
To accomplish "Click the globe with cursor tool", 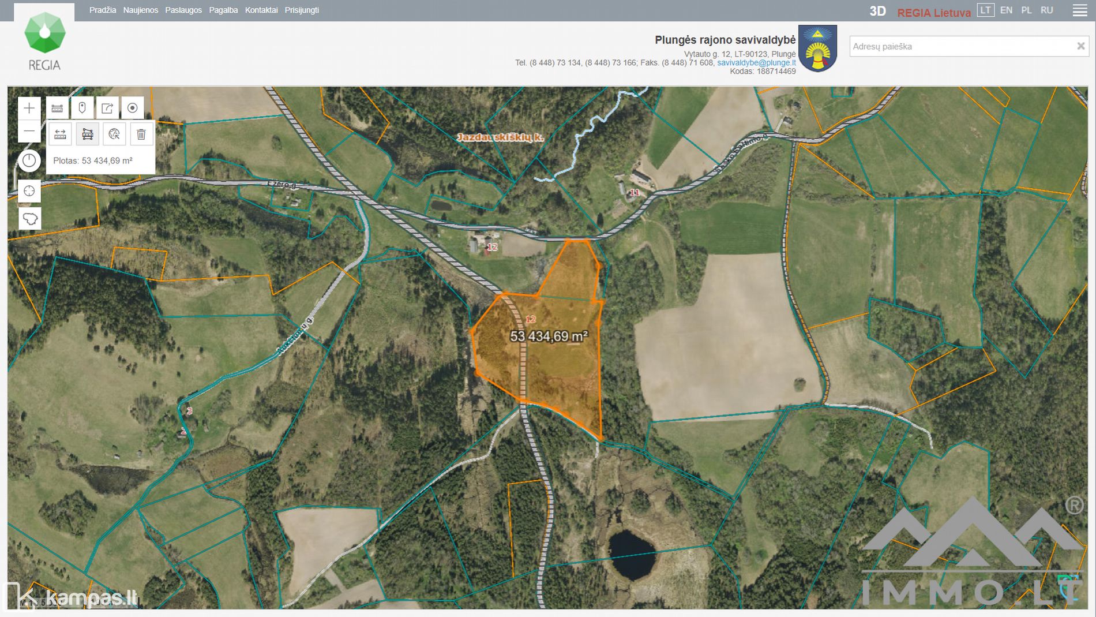I will click(114, 134).
